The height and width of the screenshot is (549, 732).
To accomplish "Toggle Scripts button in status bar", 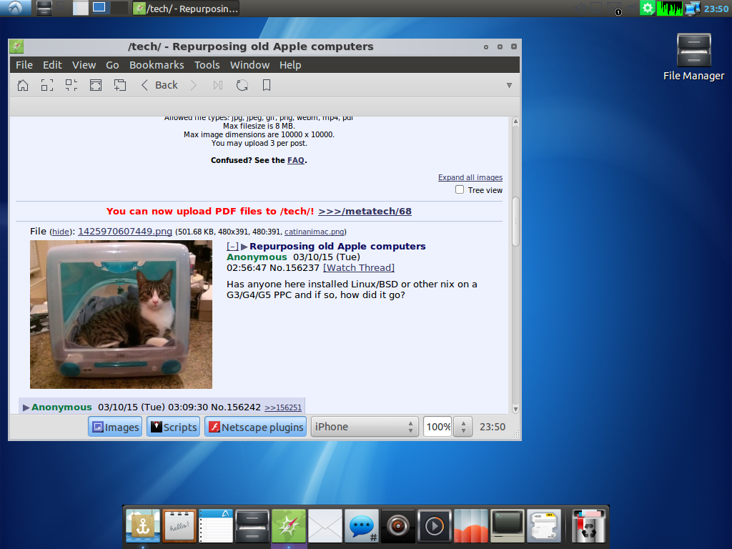I will tap(173, 427).
